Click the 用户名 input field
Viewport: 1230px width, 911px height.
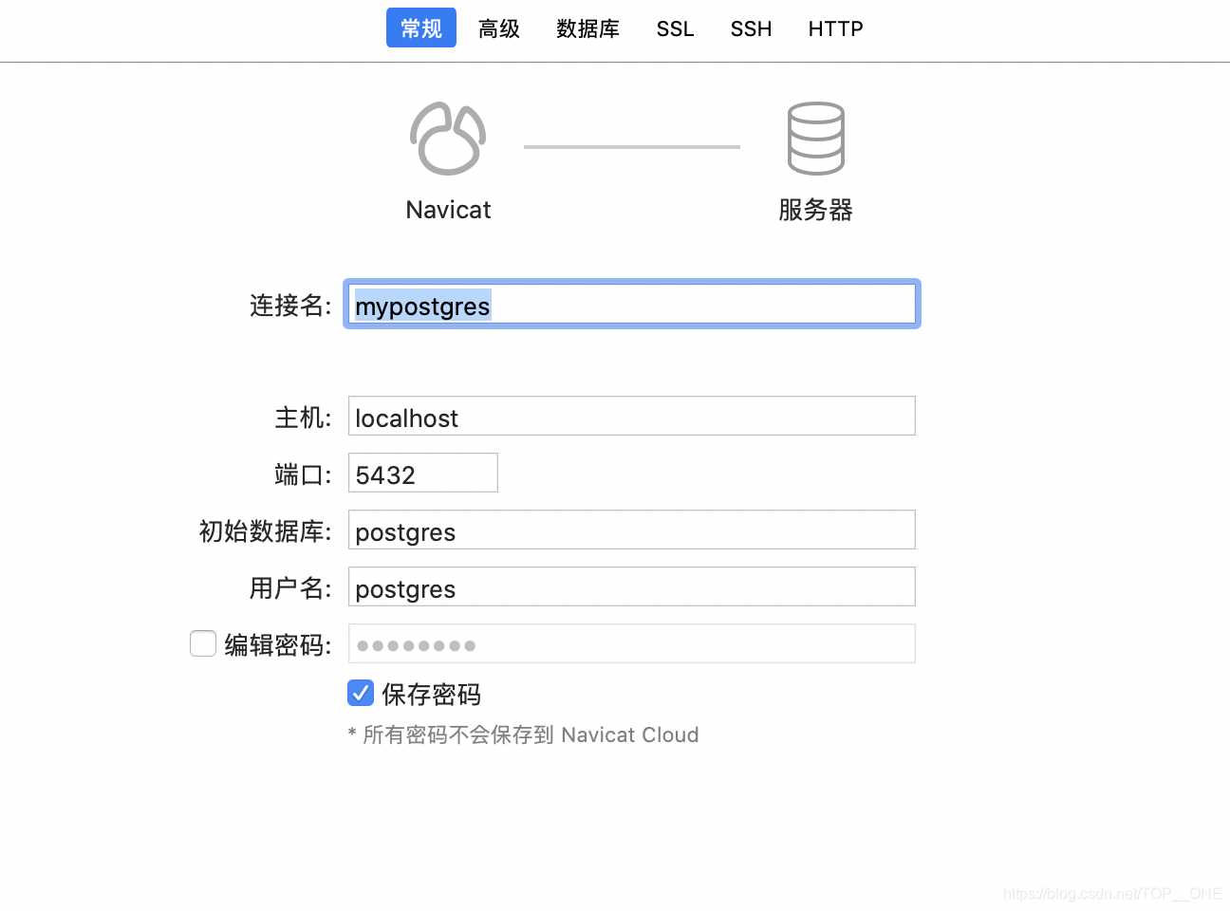click(632, 586)
